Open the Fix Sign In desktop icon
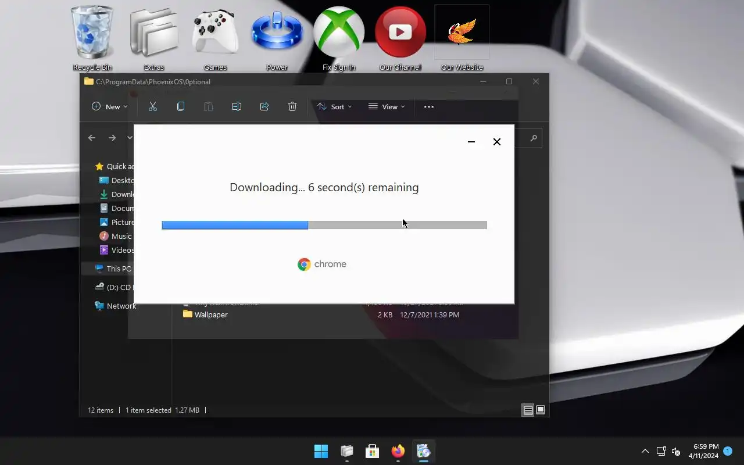Image resolution: width=744 pixels, height=465 pixels. pos(339,38)
